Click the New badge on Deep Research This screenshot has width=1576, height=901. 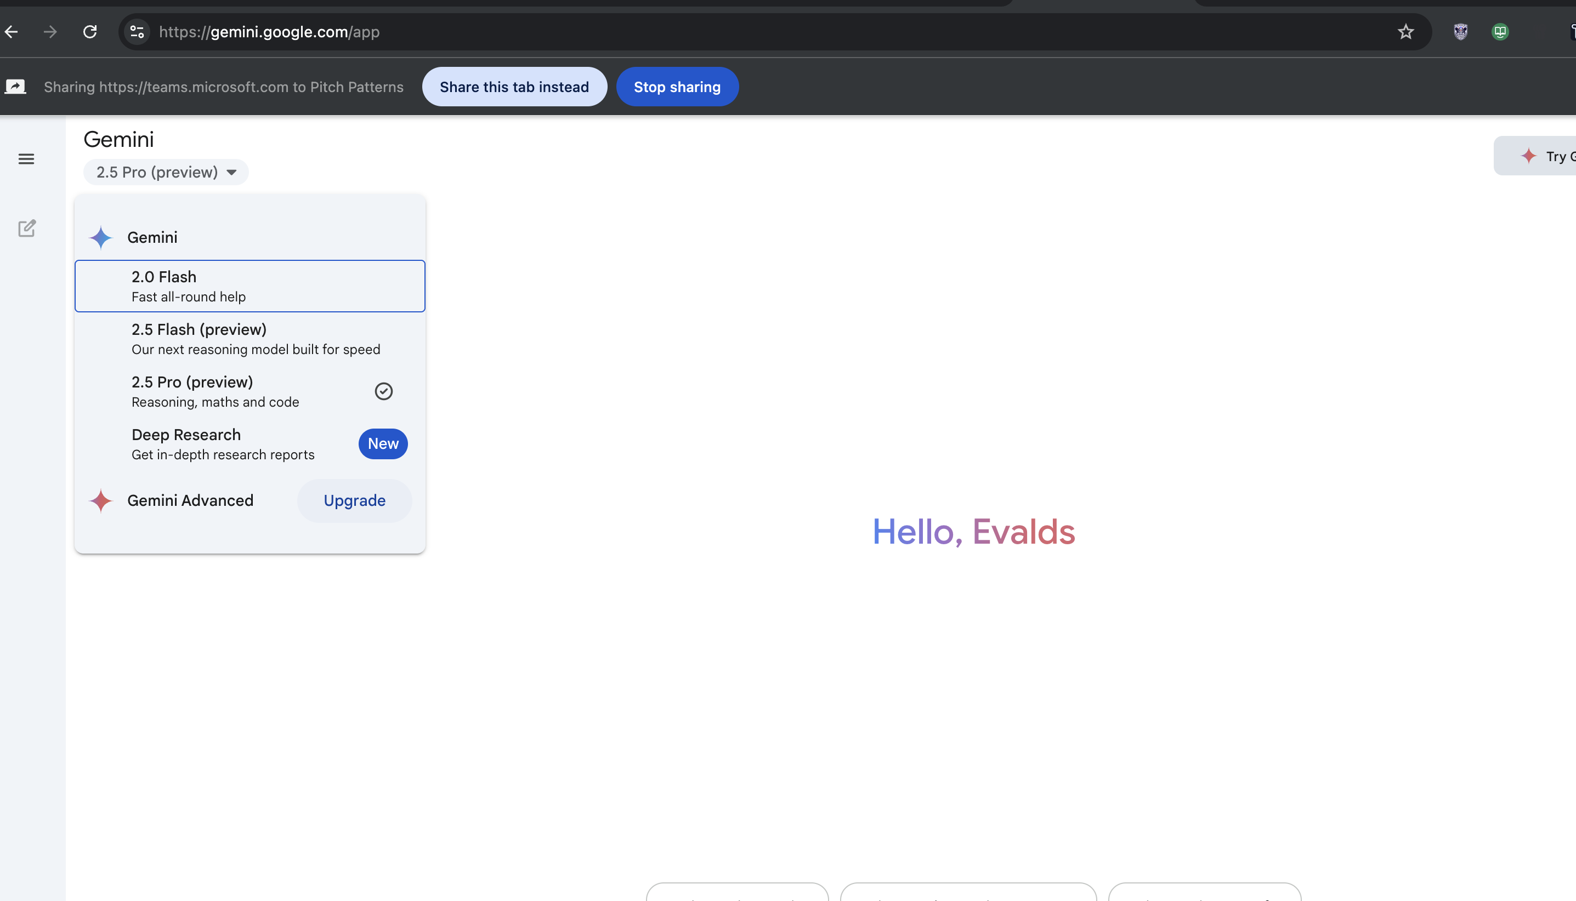pos(383,444)
